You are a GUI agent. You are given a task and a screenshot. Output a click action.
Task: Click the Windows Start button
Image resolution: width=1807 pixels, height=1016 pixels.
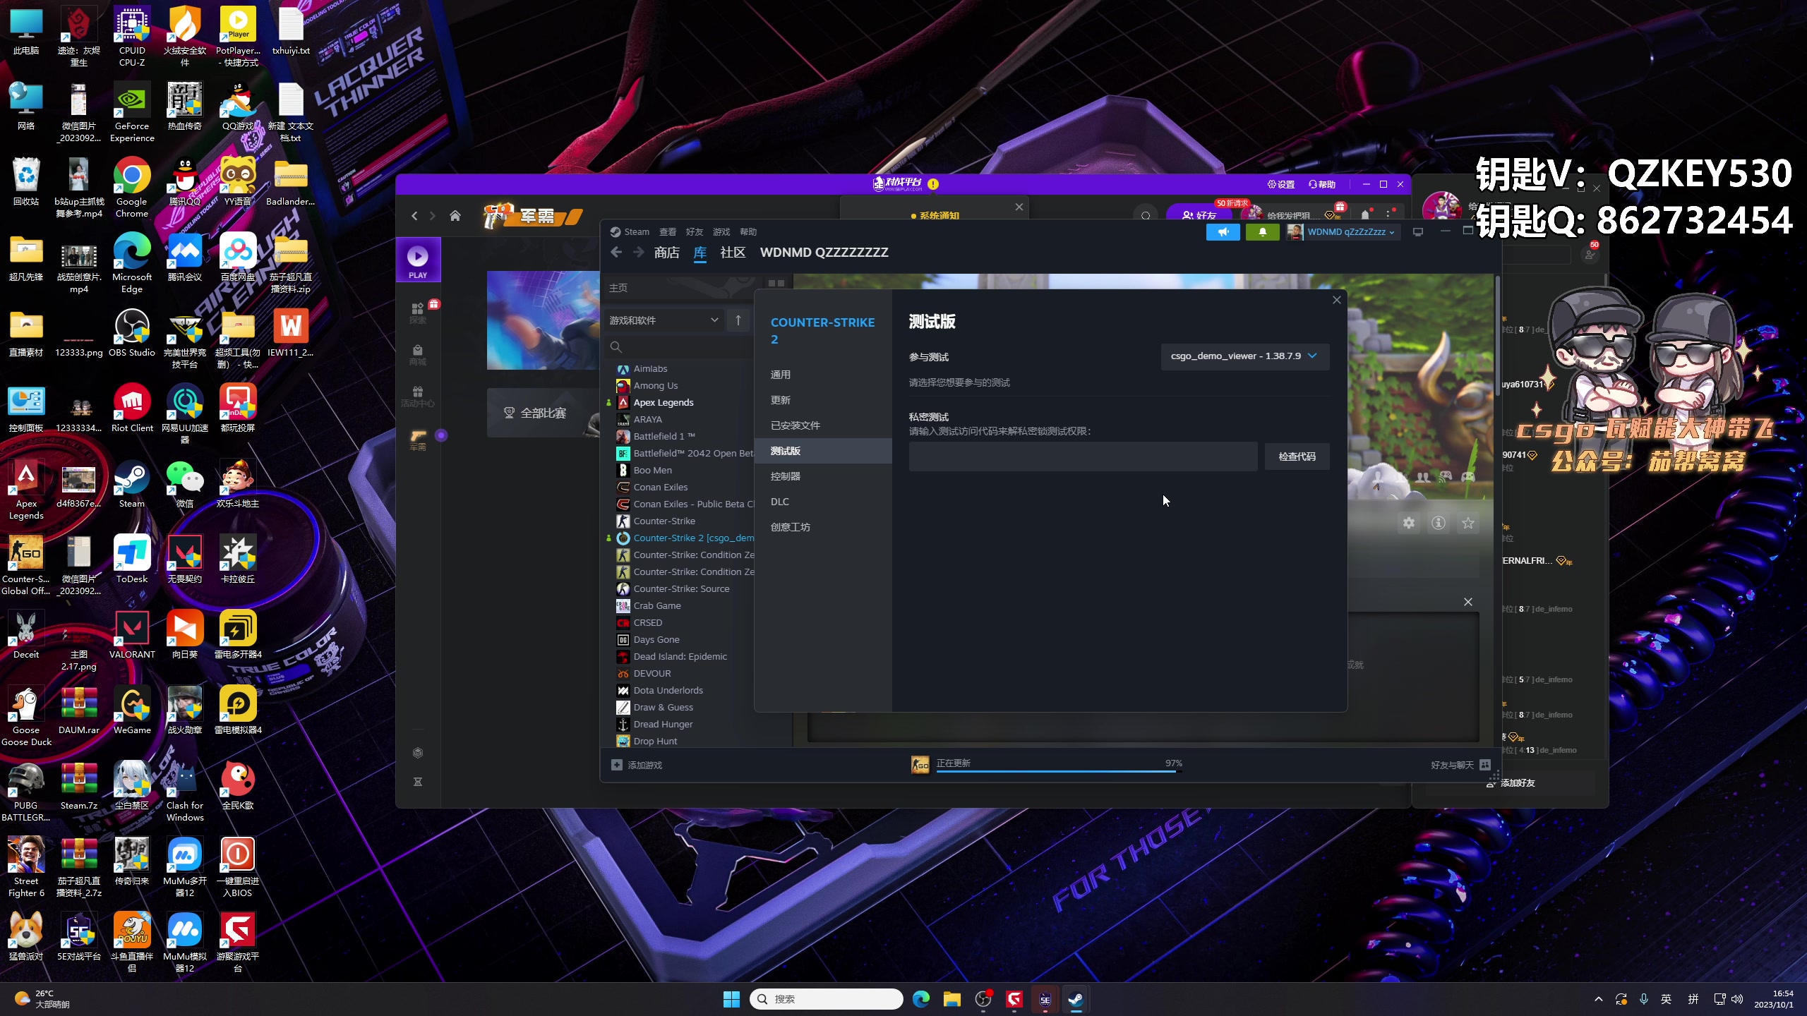[731, 999]
